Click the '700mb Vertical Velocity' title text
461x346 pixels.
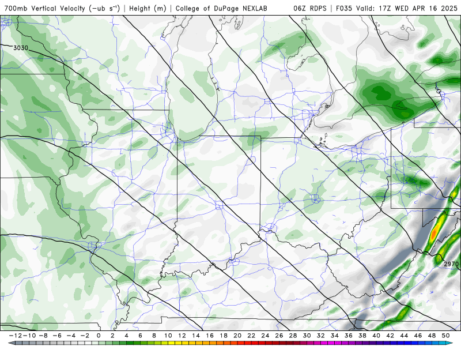click(x=44, y=8)
